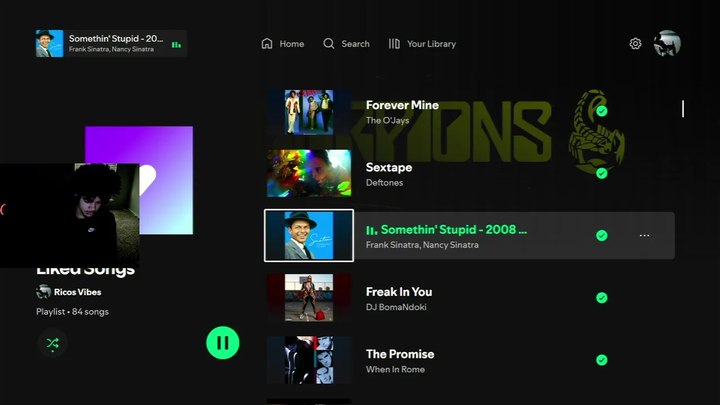This screenshot has height=405, width=720.
Task: Unlike The Promise via its green checkmark
Action: pyautogui.click(x=602, y=360)
